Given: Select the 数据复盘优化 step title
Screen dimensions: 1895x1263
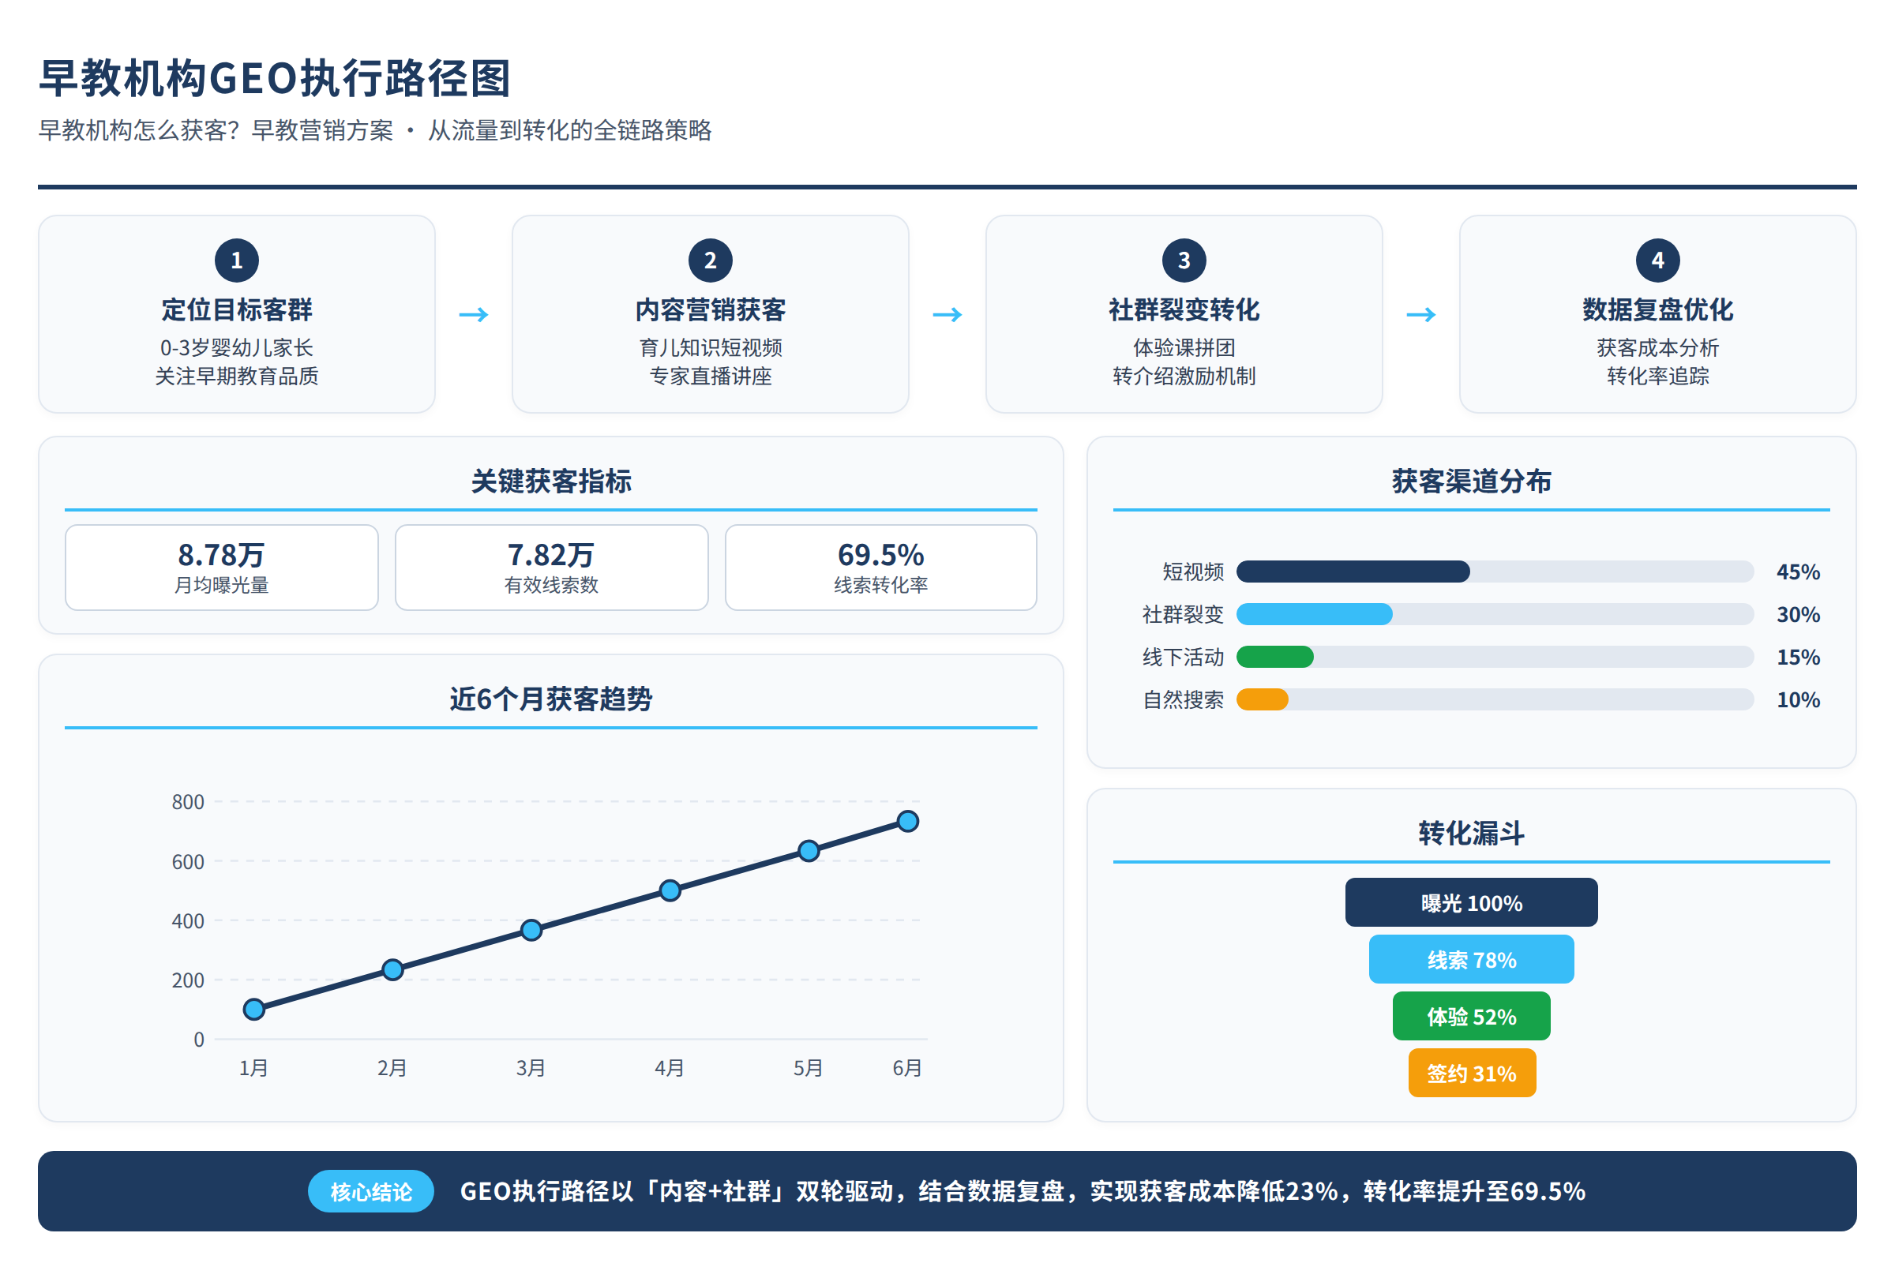Looking at the screenshot, I should coord(1658,309).
